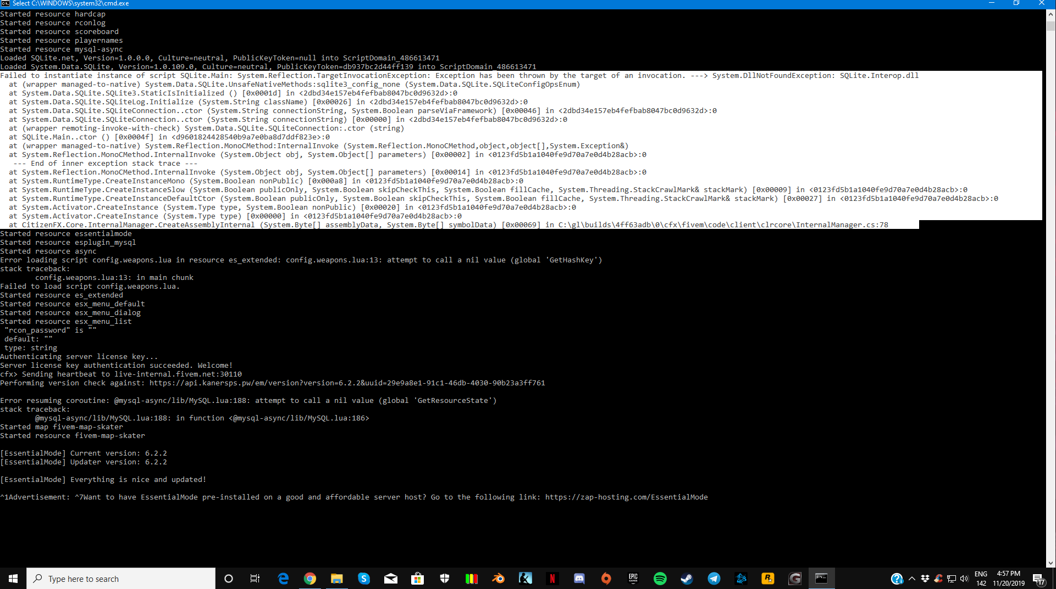1056x589 pixels.
Task: Open Telegram from the taskbar
Action: click(x=714, y=579)
